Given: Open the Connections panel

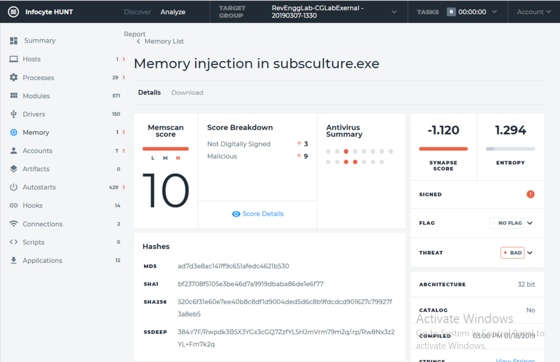Looking at the screenshot, I should pos(14,224).
